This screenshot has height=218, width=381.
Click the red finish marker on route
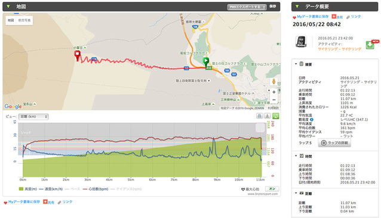pyautogui.click(x=78, y=55)
